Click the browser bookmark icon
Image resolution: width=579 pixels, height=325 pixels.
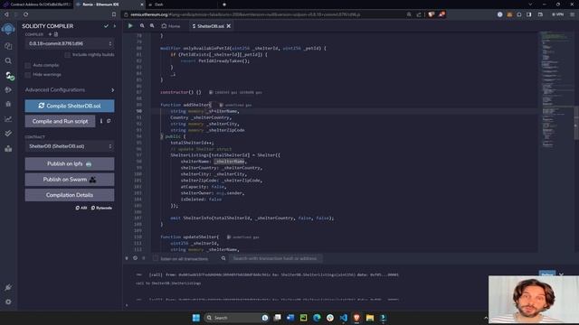[114, 14]
